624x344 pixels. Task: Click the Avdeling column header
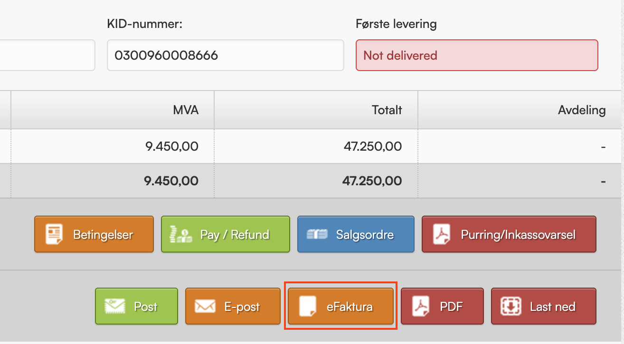pos(582,110)
